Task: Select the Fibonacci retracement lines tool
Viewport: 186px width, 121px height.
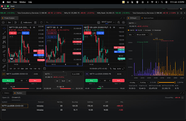Action: (x=4, y=37)
